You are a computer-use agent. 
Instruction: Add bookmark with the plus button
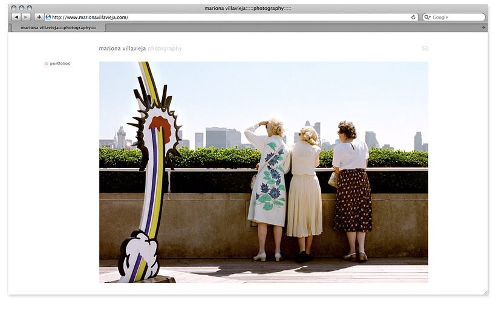[39, 17]
